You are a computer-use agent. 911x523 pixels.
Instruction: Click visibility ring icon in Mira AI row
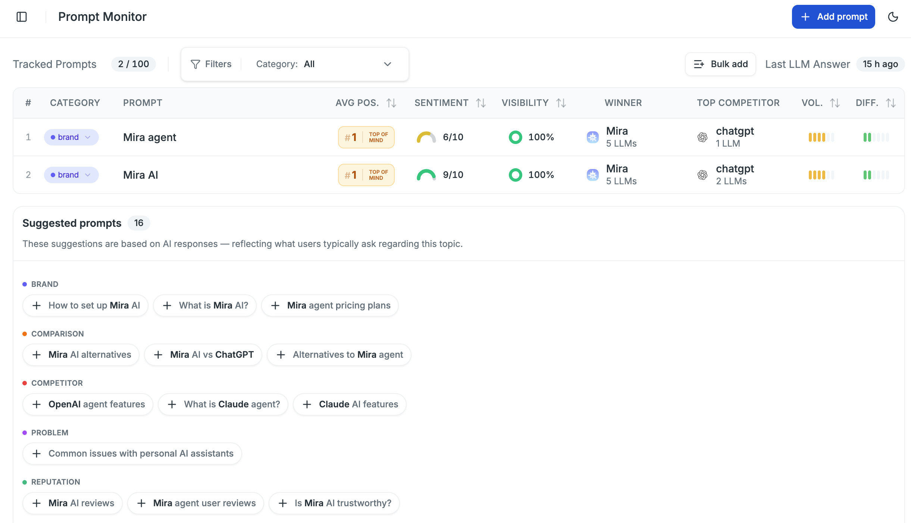click(516, 175)
